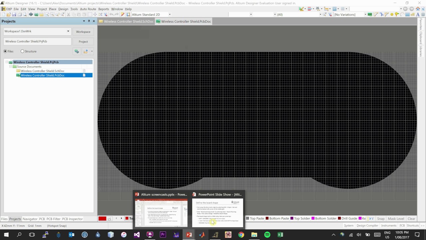Click the navigate Back arrow icon
This screenshot has width=426, height=240.
click(x=405, y=9)
